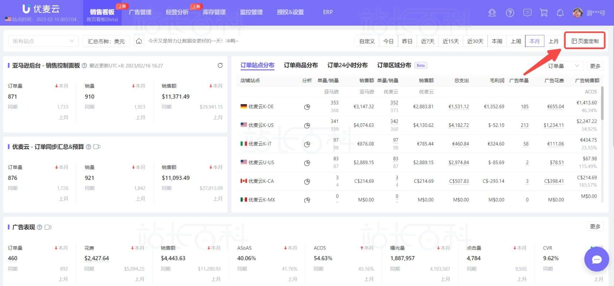
Task: Open help icon for 订单同步汇总&预算 panel
Action: point(88,147)
